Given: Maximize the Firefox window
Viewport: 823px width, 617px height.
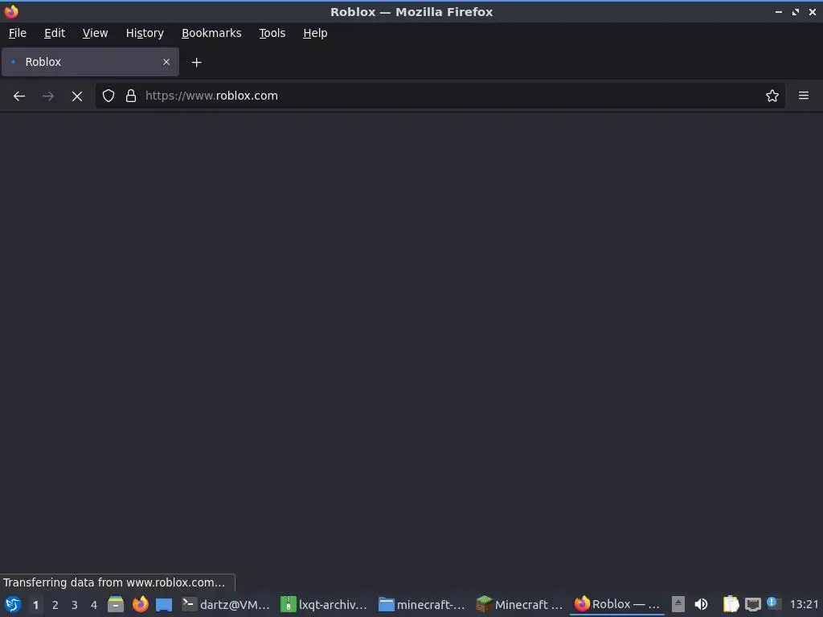Looking at the screenshot, I should coord(795,11).
